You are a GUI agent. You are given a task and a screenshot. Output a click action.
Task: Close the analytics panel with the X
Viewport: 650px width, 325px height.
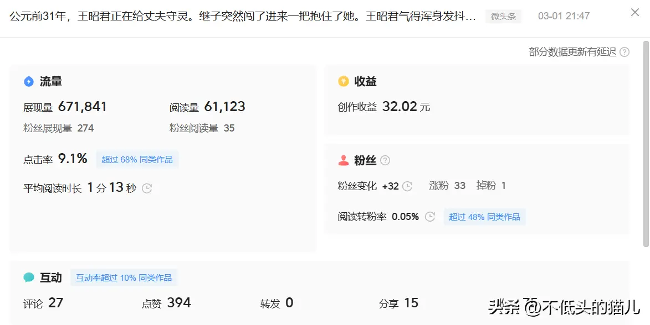coord(634,12)
